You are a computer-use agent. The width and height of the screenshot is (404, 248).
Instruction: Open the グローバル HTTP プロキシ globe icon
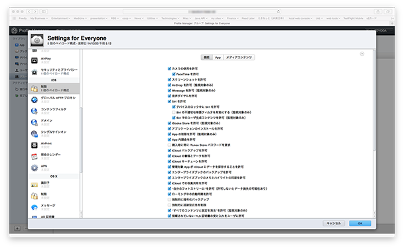pos(34,100)
